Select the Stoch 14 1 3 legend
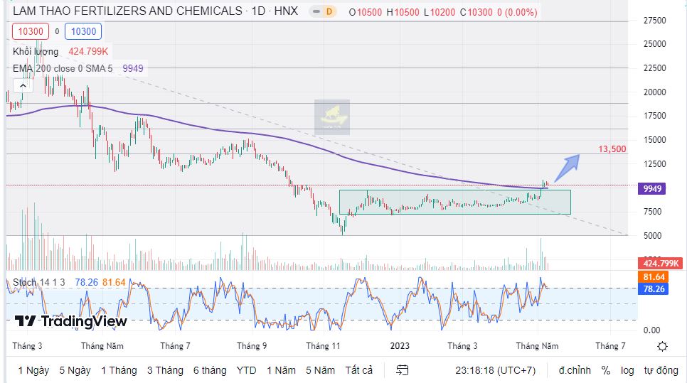This screenshot has width=687, height=383. point(39,282)
